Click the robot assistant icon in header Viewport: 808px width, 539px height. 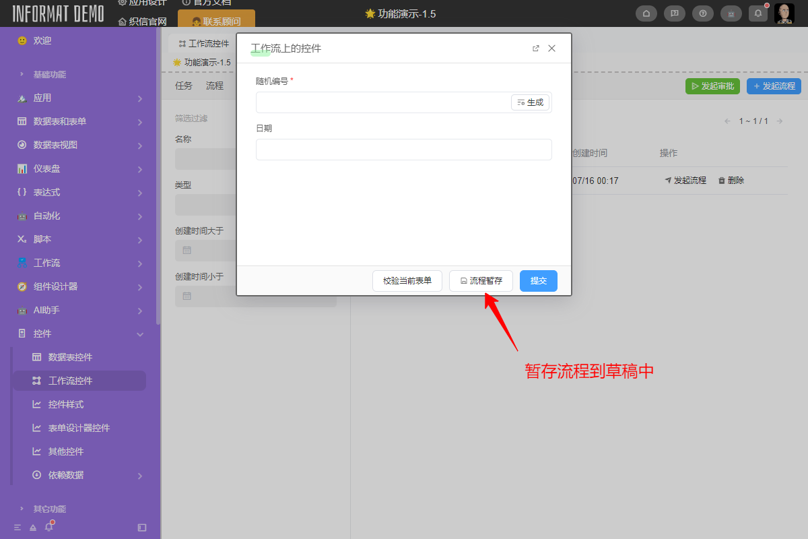point(731,13)
